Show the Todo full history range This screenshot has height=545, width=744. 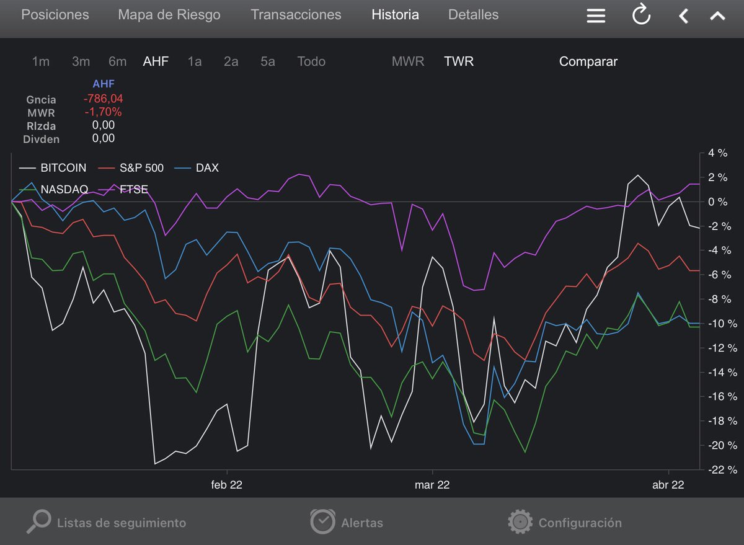(x=311, y=61)
